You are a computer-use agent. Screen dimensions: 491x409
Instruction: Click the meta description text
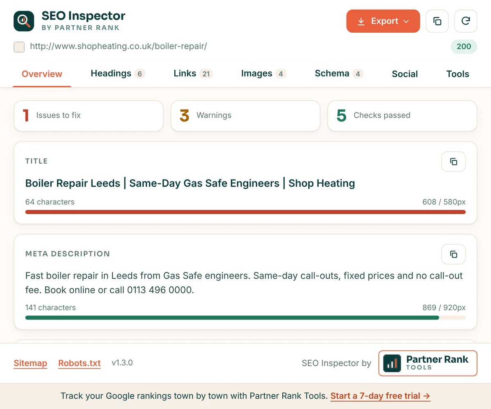pos(244,283)
